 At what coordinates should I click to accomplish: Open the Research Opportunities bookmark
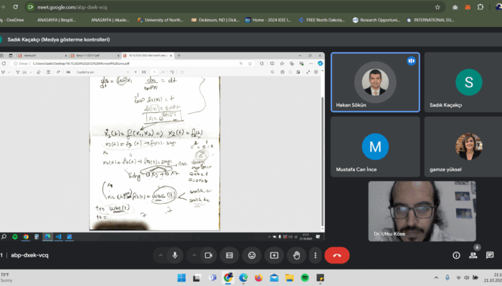pos(376,20)
